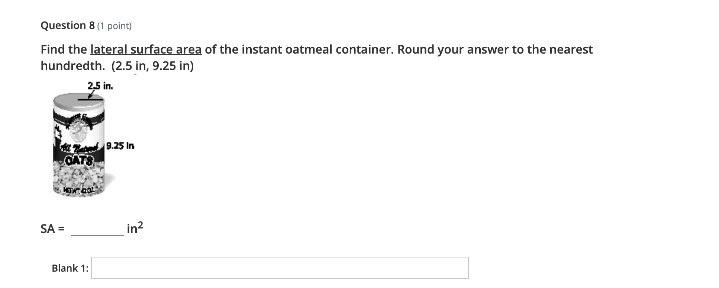Click the "9.25 in" height label
This screenshot has width=719, height=288.
click(120, 146)
